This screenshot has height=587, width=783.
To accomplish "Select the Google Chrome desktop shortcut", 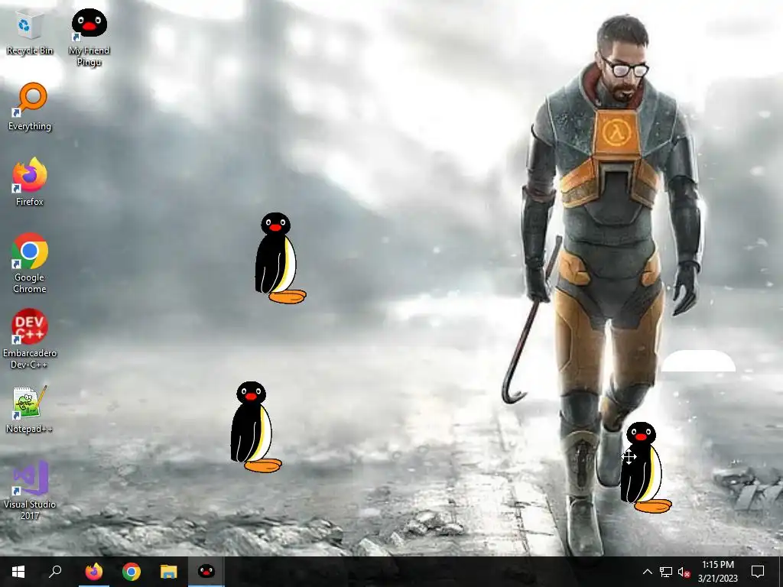I will point(30,263).
